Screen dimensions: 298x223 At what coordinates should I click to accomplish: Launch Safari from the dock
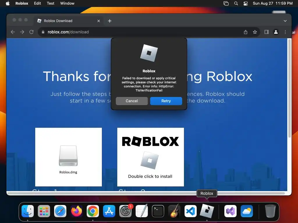pyautogui.click(x=60, y=211)
